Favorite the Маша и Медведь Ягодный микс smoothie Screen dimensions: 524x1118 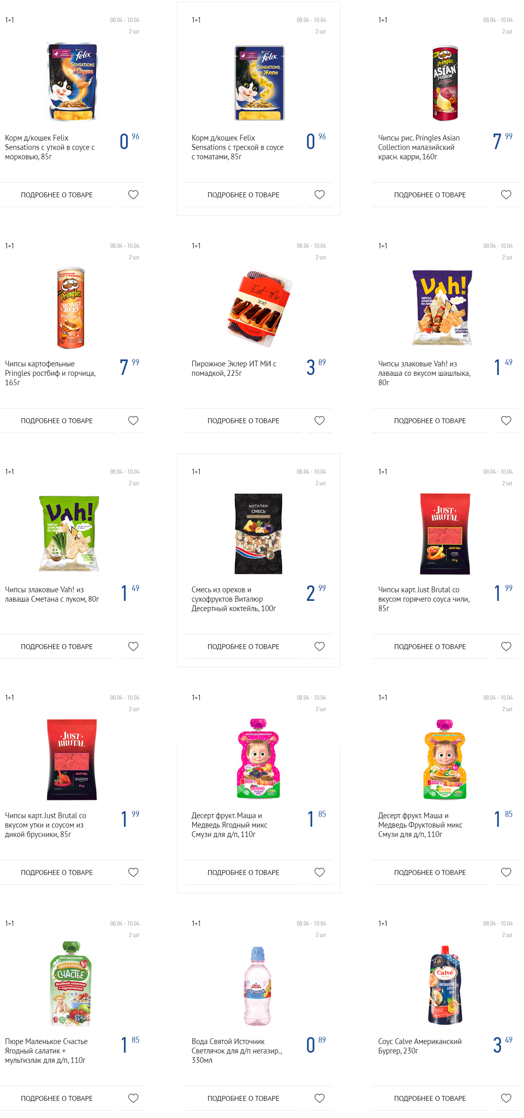pyautogui.click(x=319, y=872)
